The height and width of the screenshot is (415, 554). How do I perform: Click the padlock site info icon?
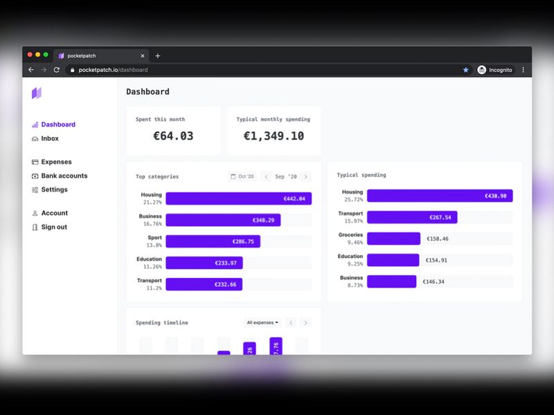point(73,70)
